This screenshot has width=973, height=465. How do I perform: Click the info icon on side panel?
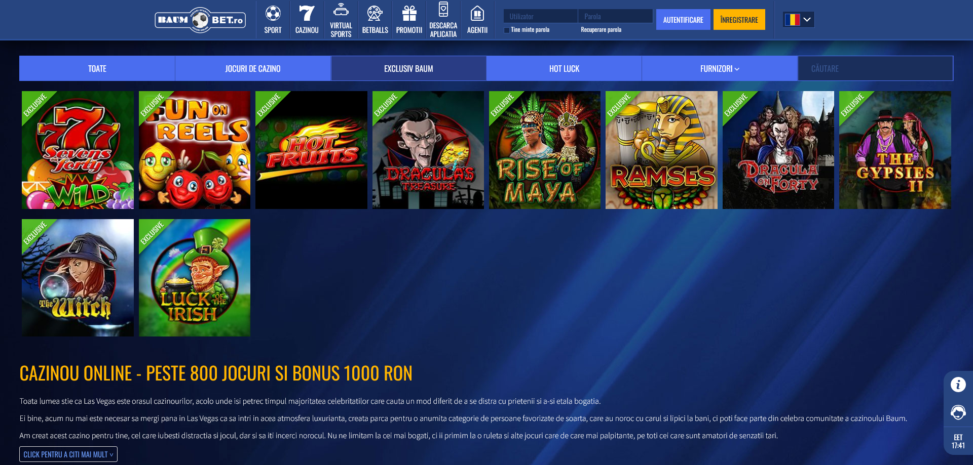(958, 385)
